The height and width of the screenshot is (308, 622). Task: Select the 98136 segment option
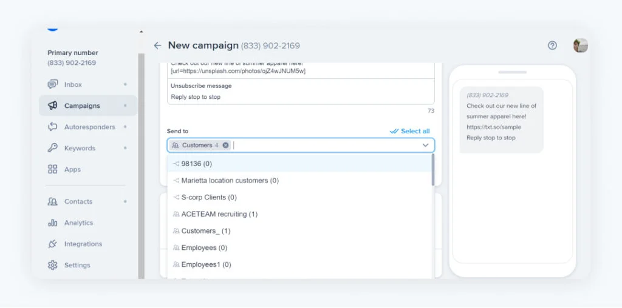[x=196, y=164]
